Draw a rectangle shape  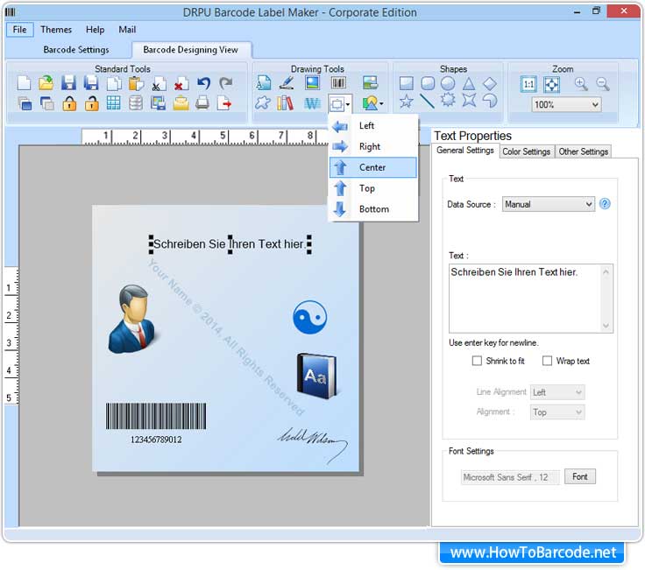pos(406,83)
